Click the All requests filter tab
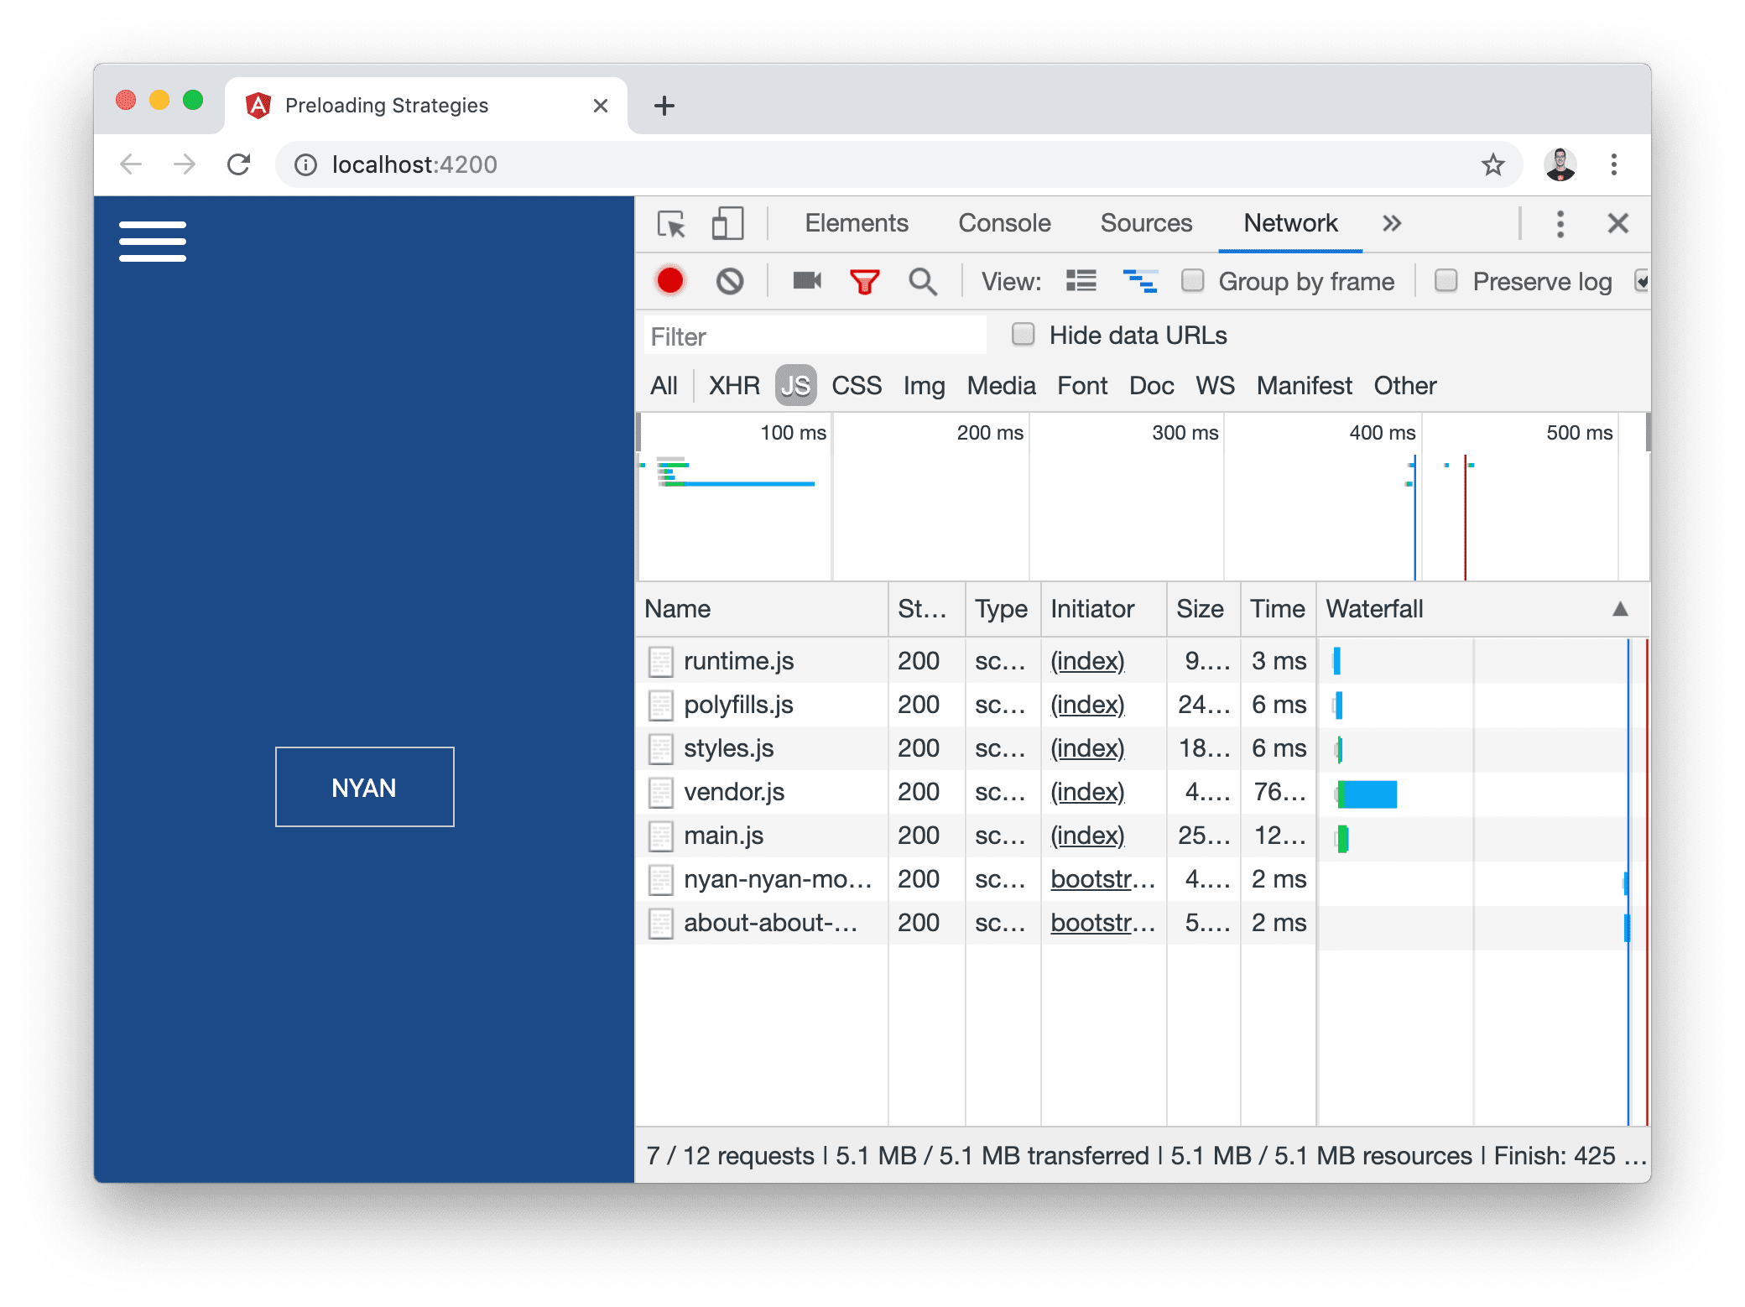Screen dimensions: 1745x1307 [664, 386]
